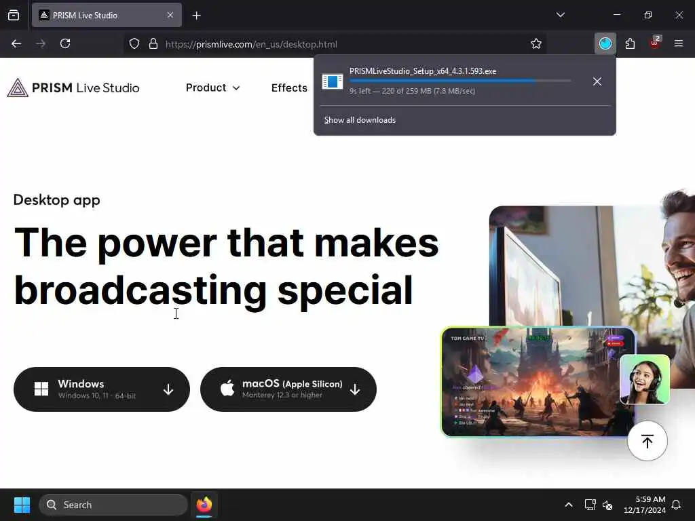
Task: Click the headset woman avatar thumbnail
Action: [645, 380]
